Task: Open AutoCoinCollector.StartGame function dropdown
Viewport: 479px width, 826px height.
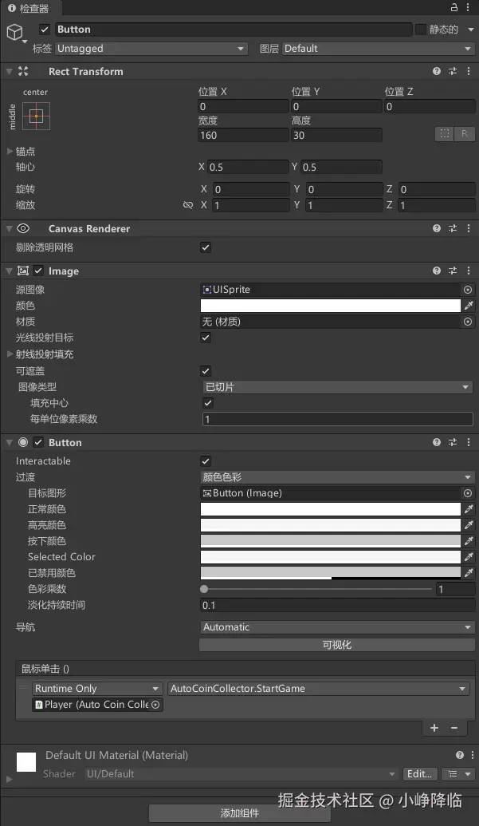Action: (318, 689)
